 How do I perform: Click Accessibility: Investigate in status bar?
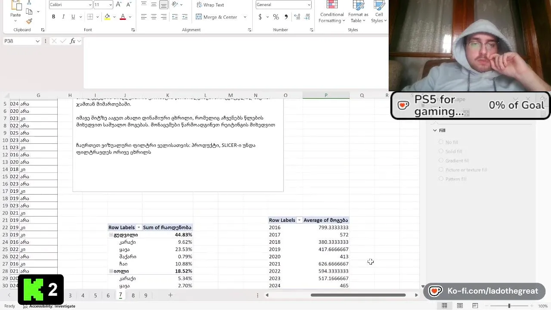49,306
